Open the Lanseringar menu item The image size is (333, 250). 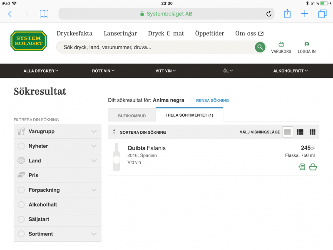click(120, 33)
